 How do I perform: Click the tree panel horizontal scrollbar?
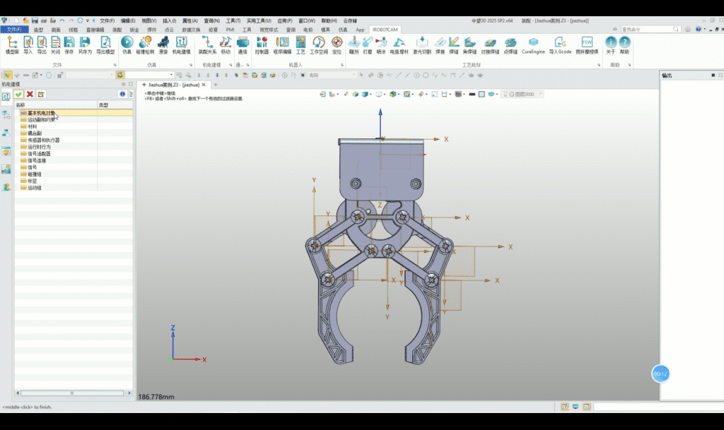coord(72,393)
